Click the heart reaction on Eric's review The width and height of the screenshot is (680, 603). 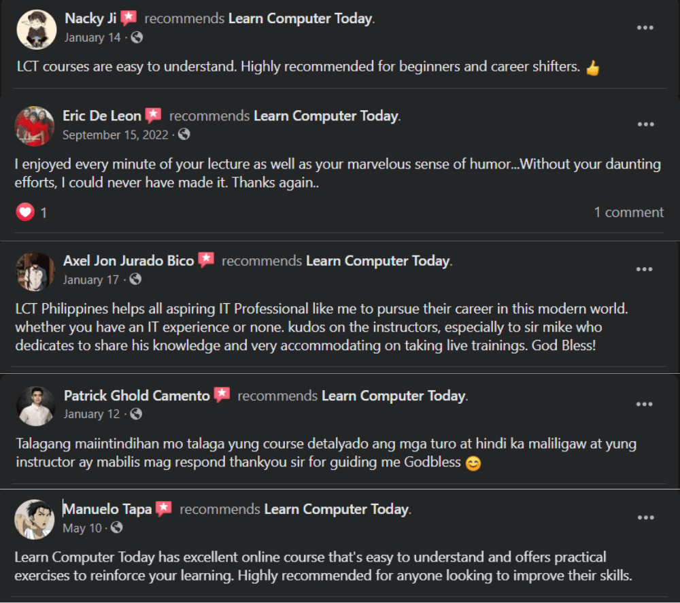pos(25,213)
